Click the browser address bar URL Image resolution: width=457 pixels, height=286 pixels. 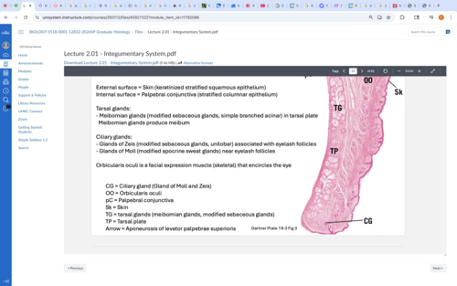[121, 17]
